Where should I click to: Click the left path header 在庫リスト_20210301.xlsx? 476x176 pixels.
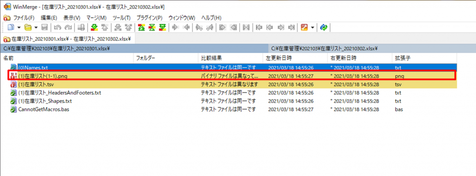click(134, 48)
